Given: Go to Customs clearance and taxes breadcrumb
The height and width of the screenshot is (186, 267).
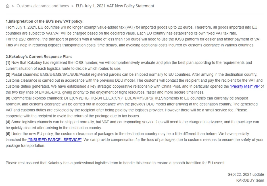Looking at the screenshot, I should [43, 6].
